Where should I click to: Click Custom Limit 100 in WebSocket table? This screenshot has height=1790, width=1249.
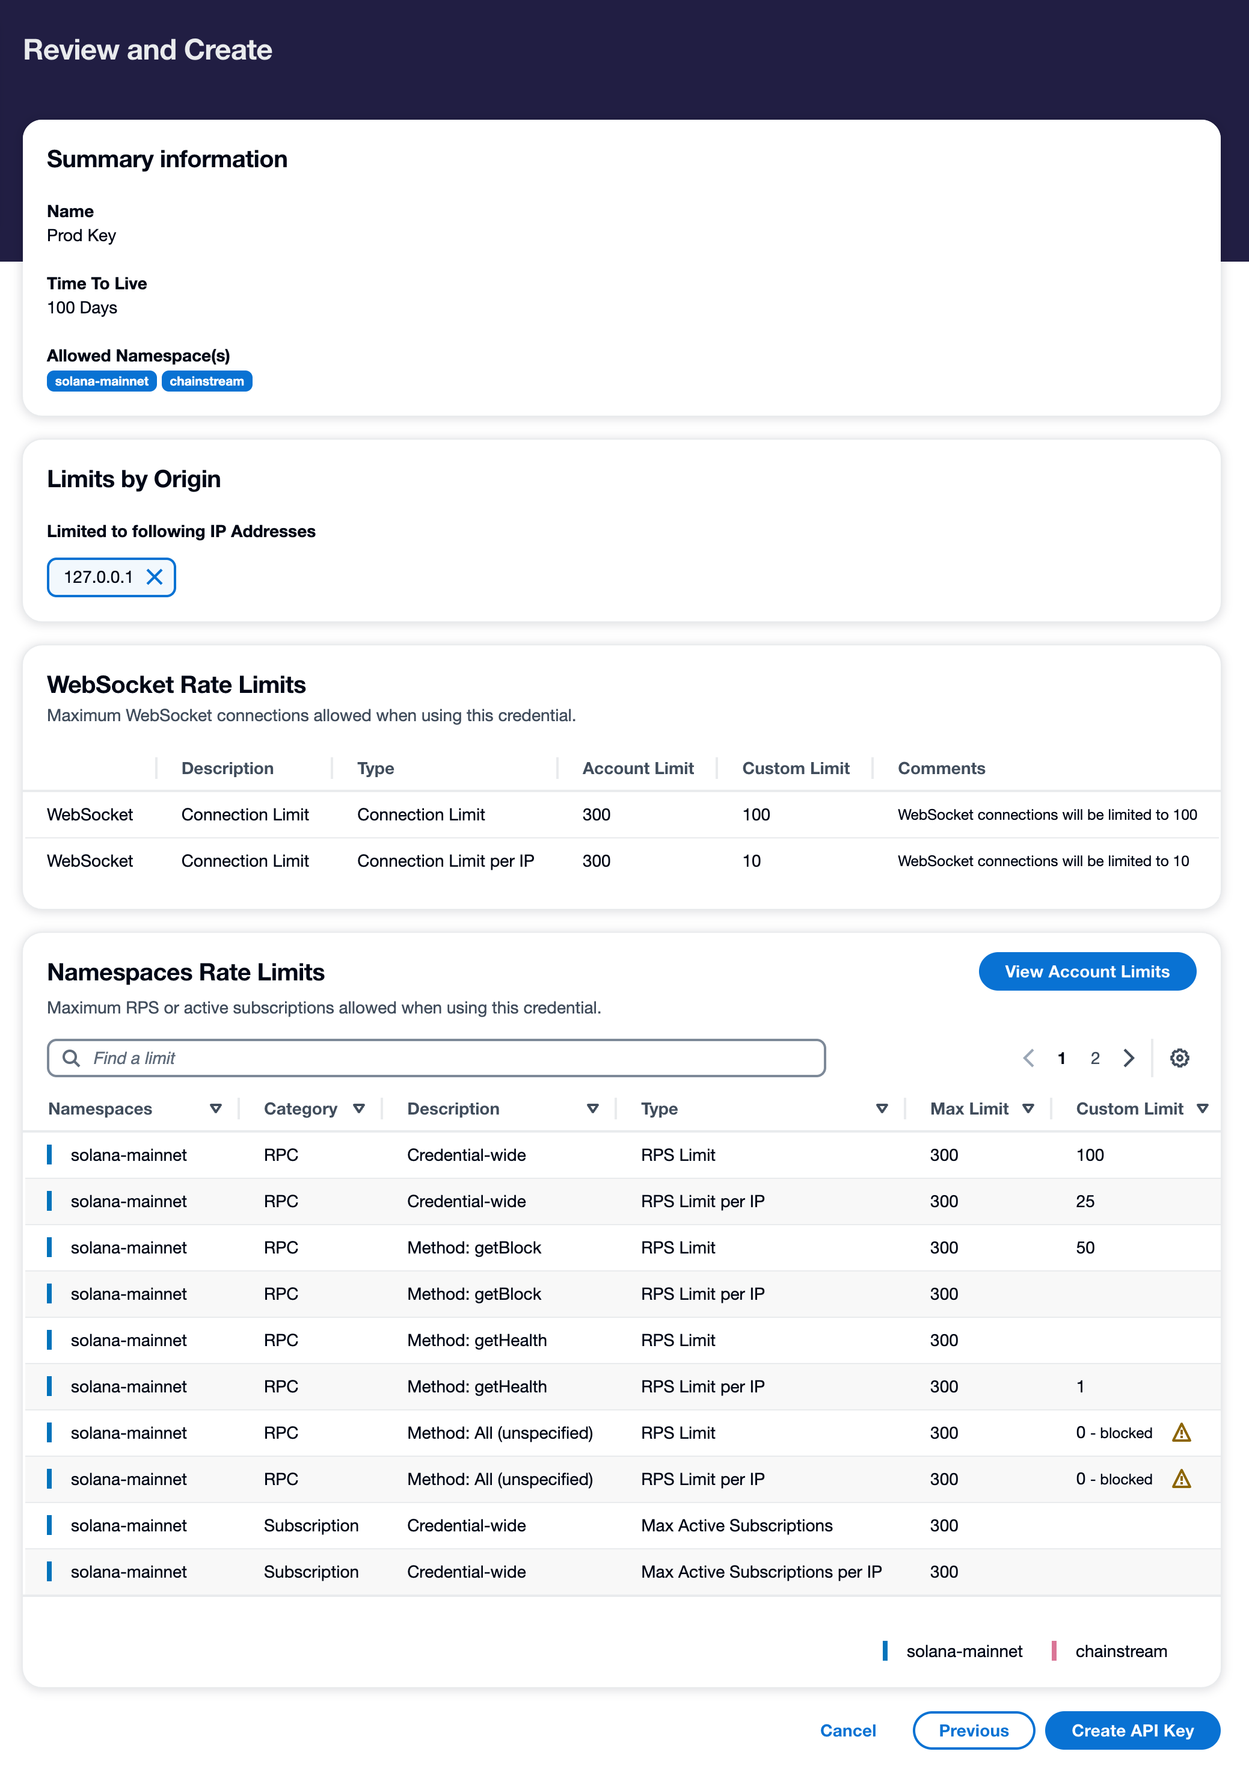click(x=756, y=814)
